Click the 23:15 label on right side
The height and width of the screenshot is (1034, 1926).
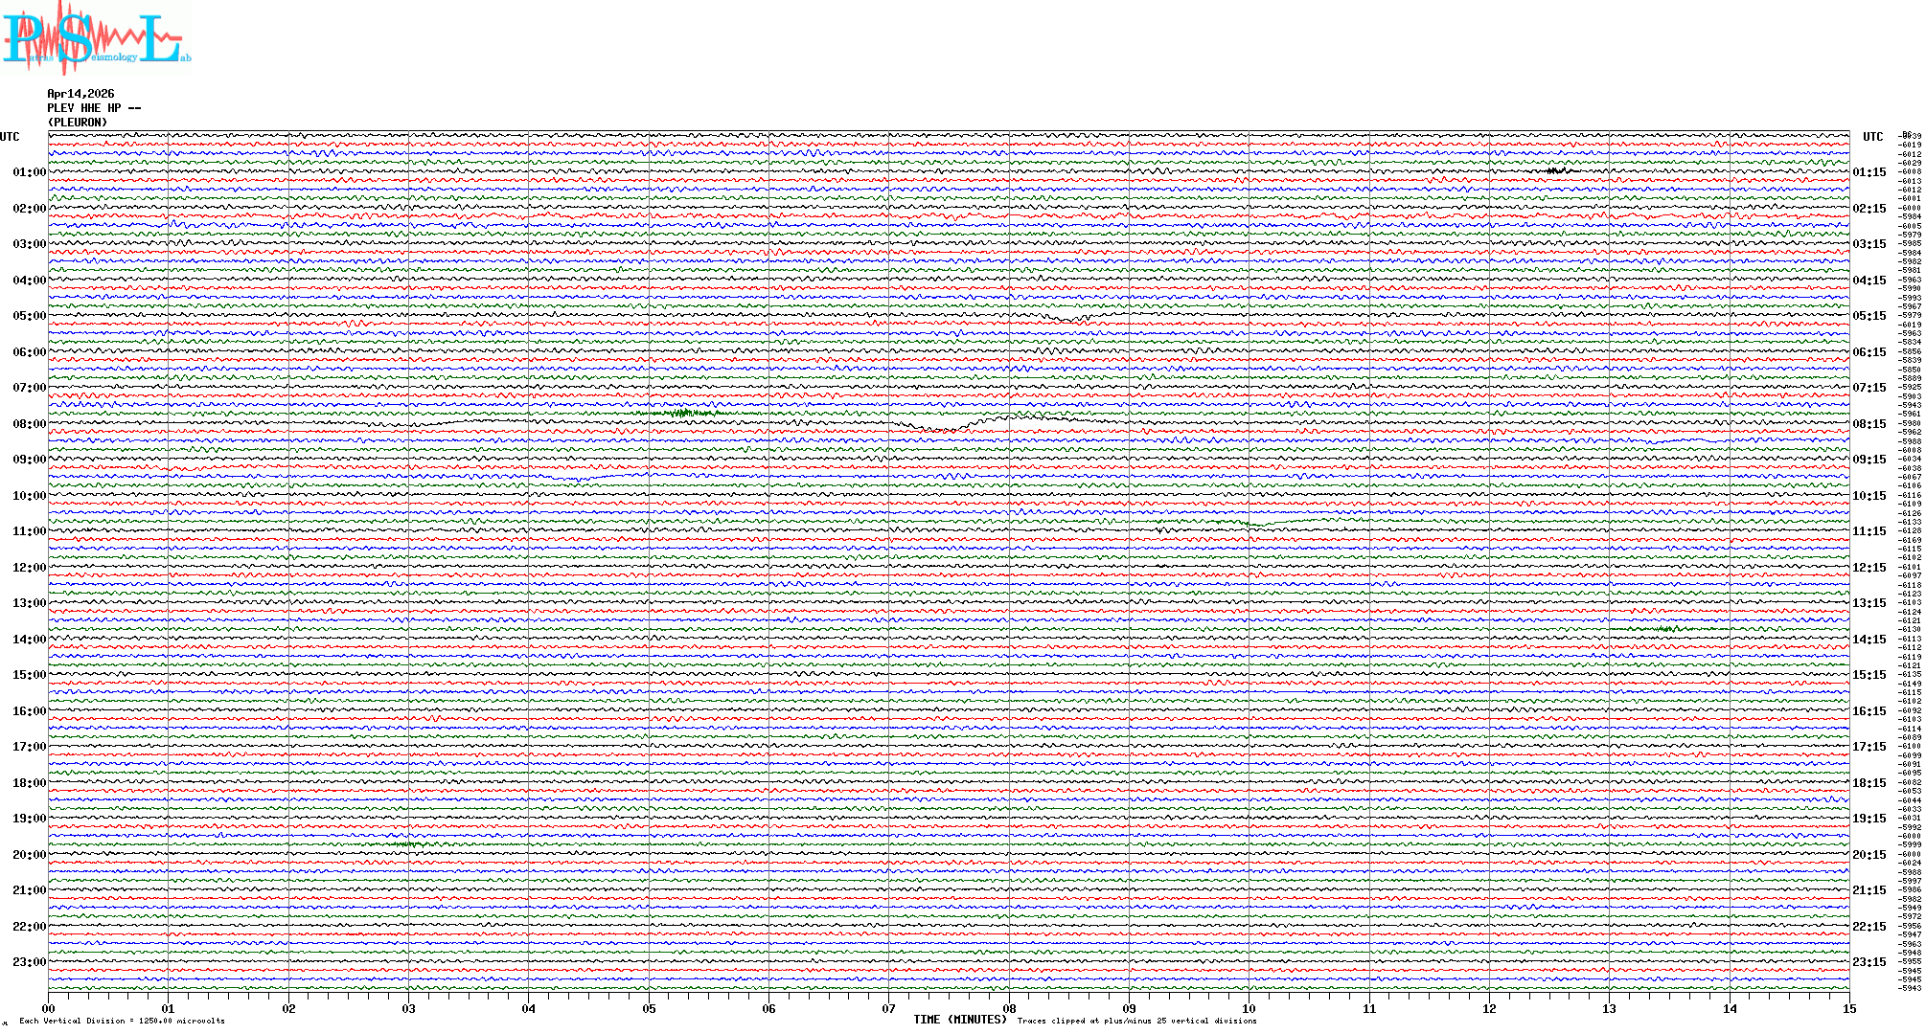(1869, 962)
